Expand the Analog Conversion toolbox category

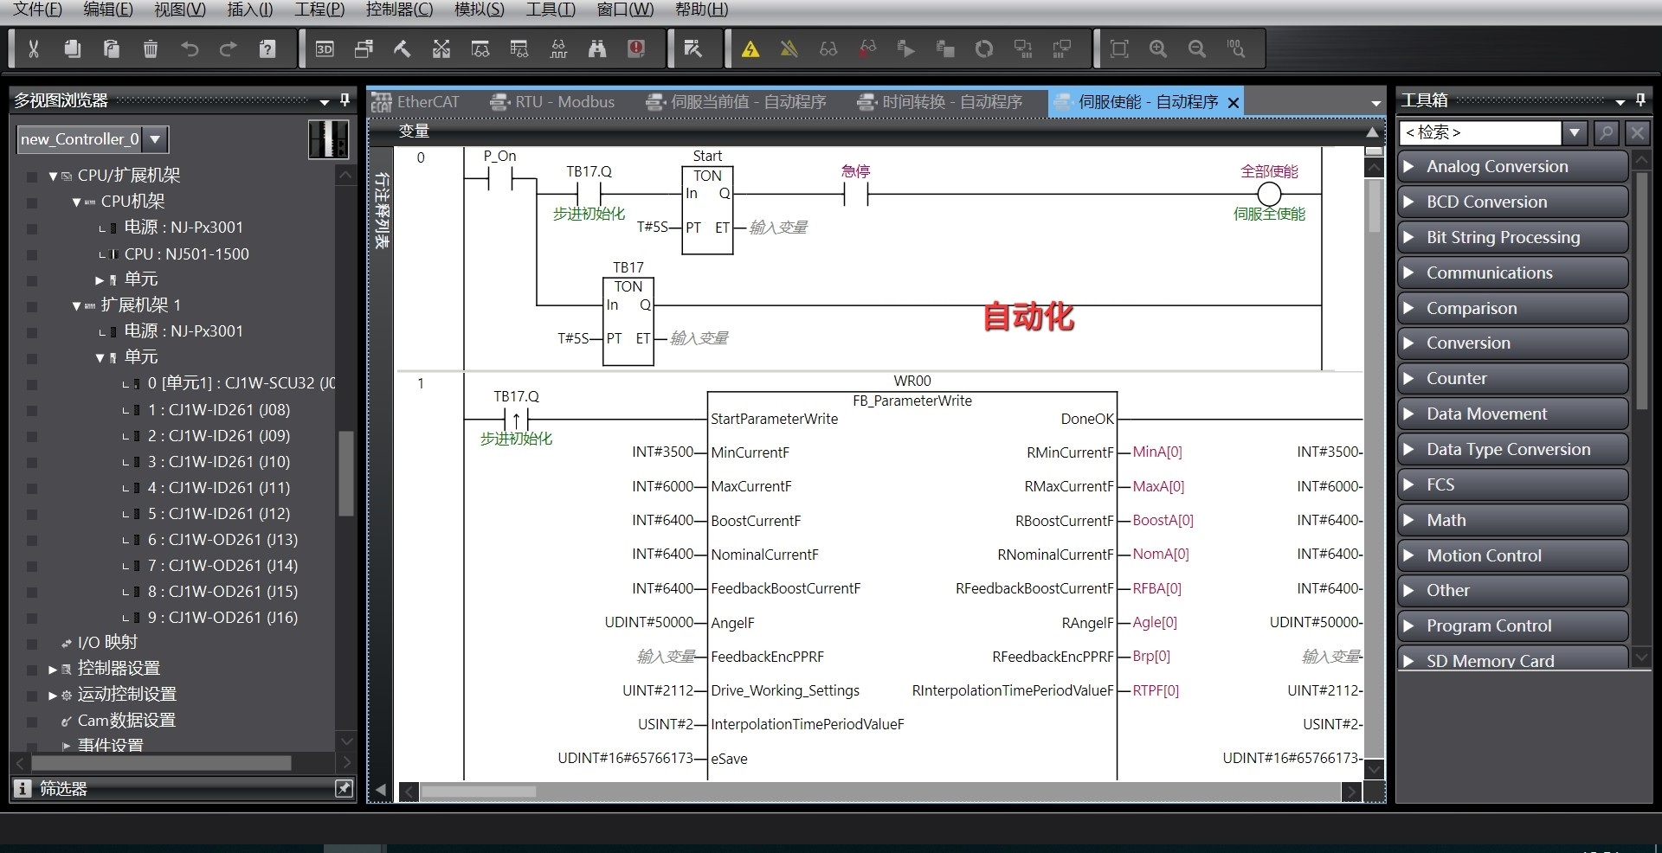point(1512,166)
